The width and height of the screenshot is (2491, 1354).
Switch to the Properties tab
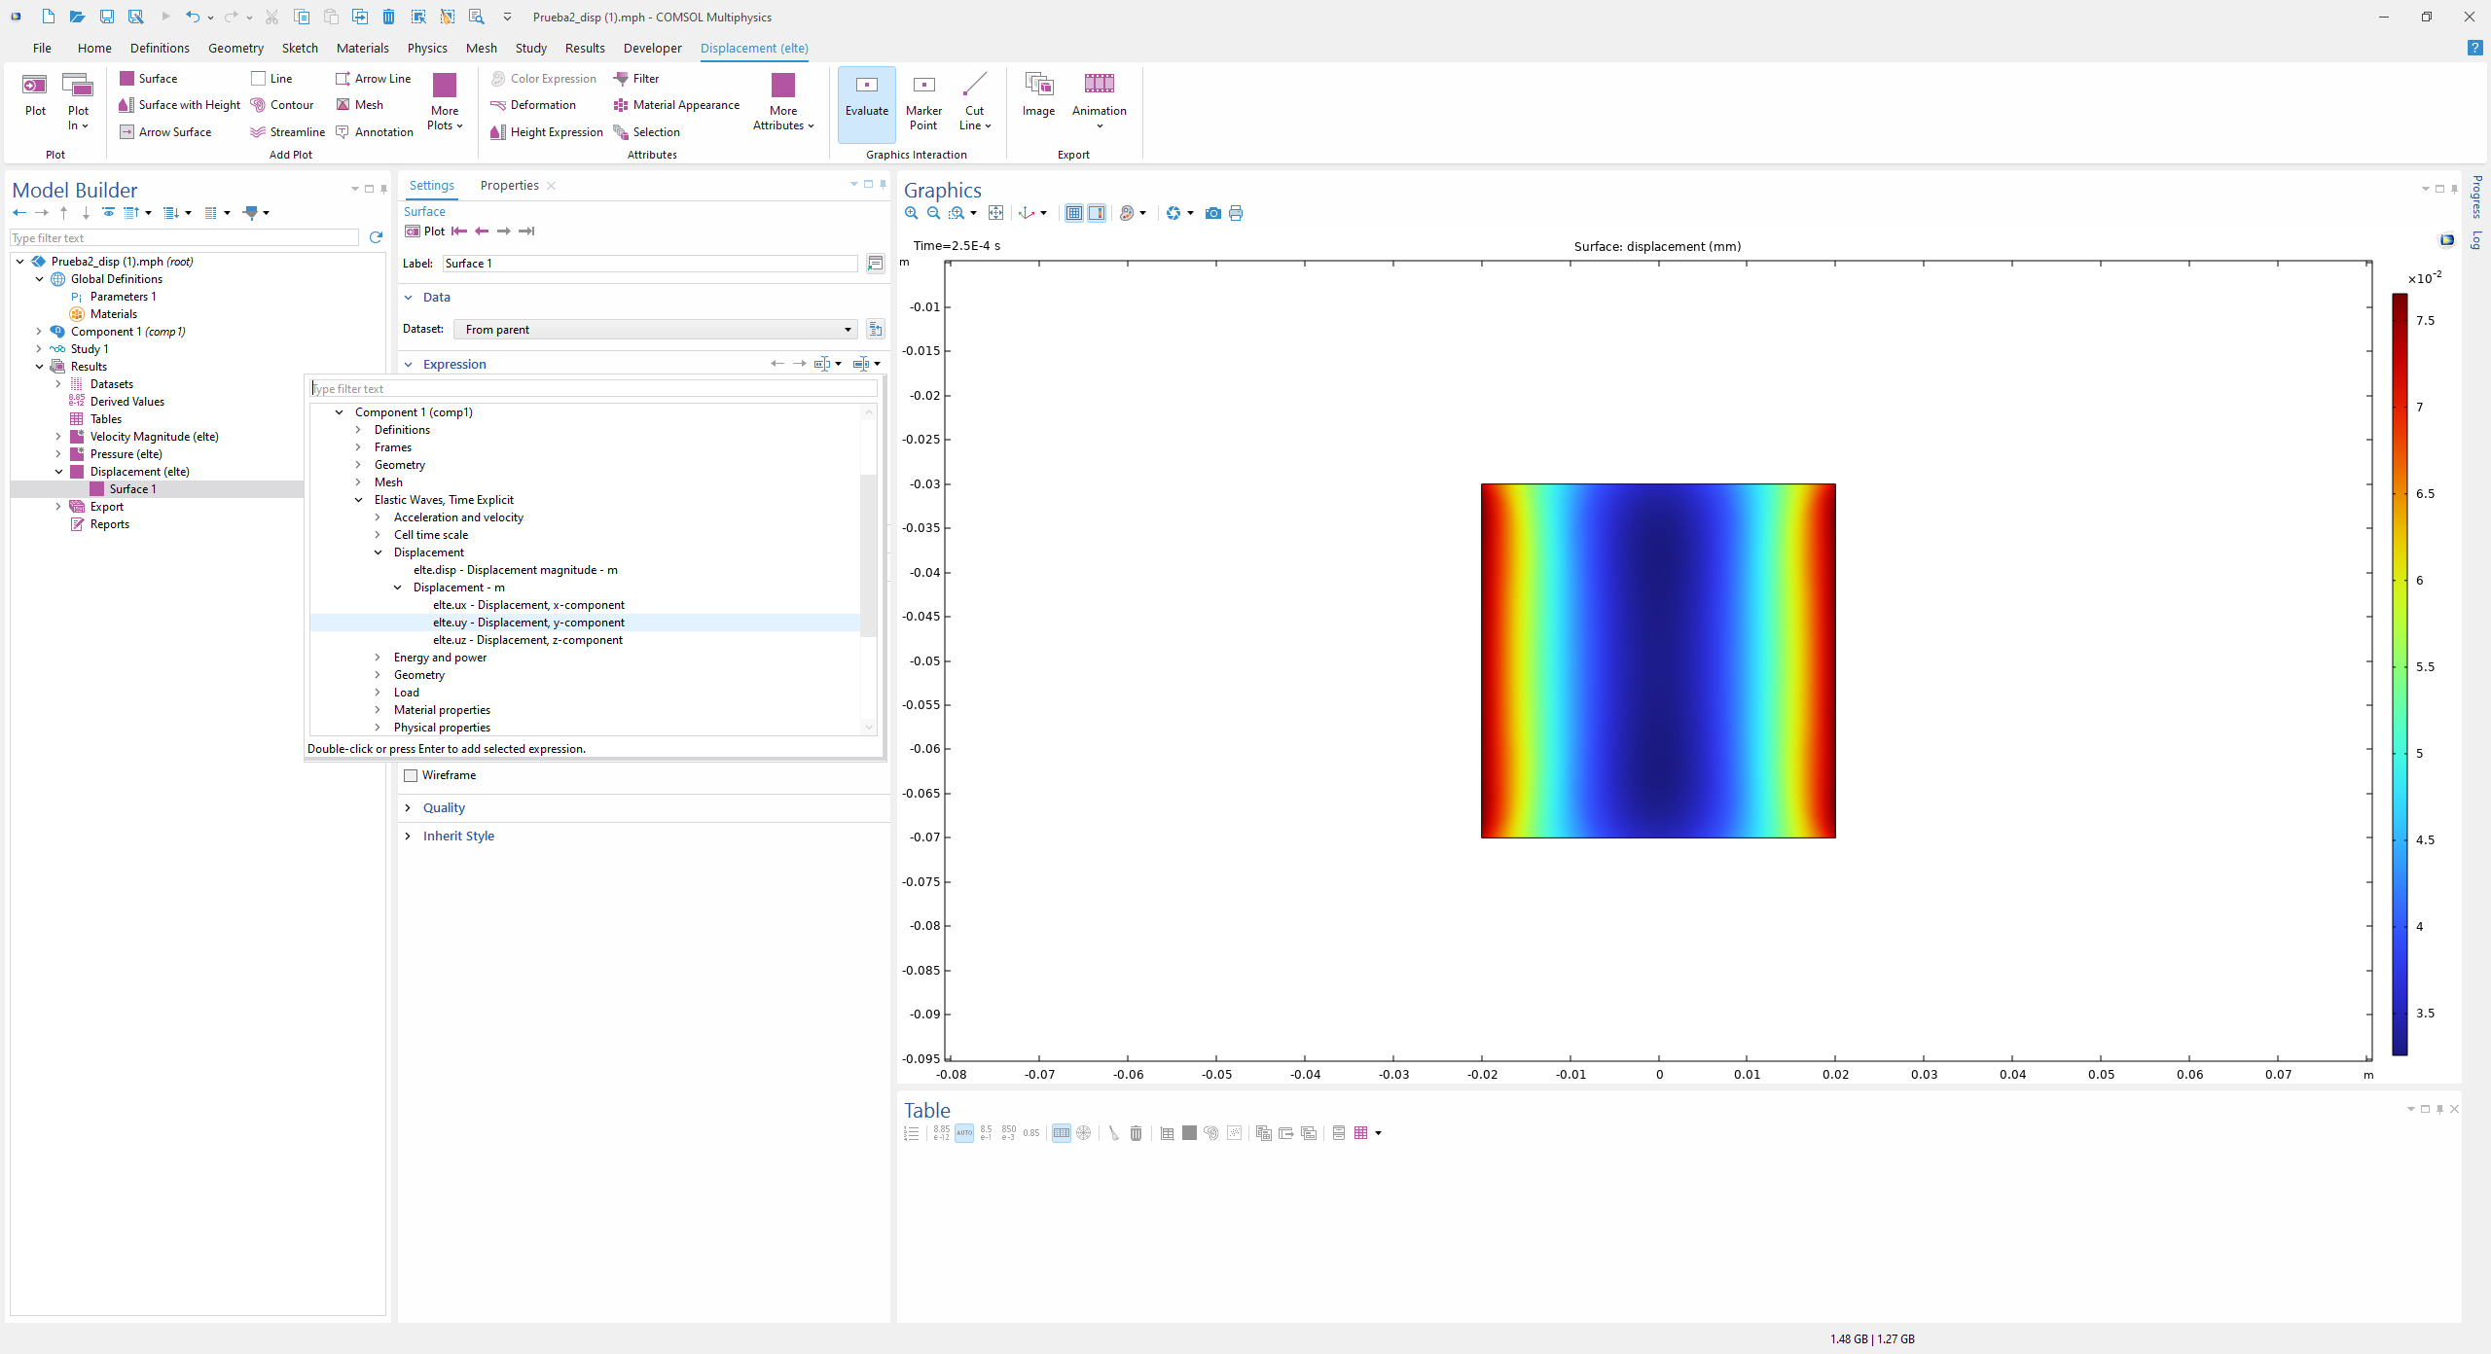coord(509,185)
